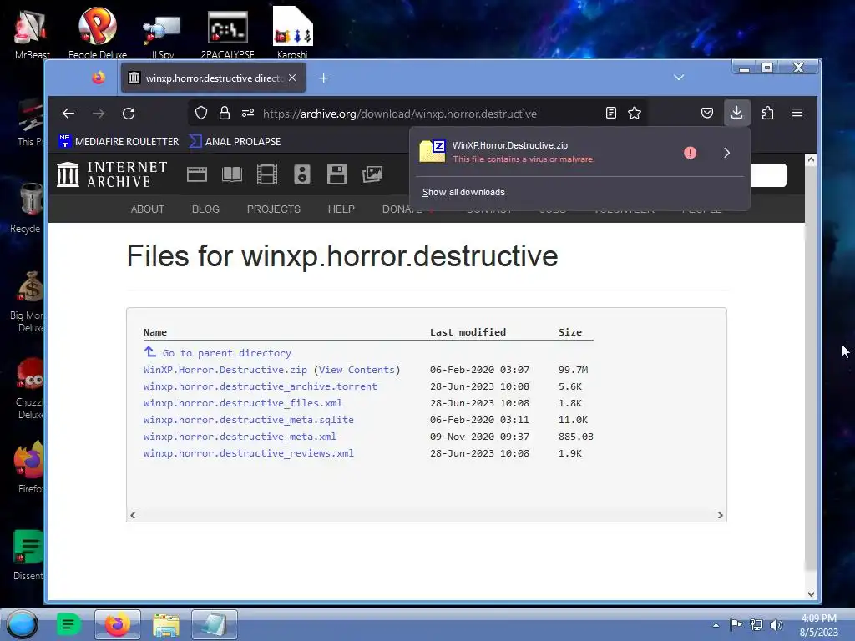The image size is (855, 641).
Task: Open winxp.horror.destructive_reviews.xml link
Action: [x=249, y=453]
